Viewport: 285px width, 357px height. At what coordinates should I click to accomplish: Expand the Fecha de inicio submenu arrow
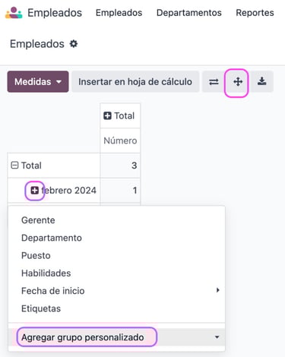217,290
